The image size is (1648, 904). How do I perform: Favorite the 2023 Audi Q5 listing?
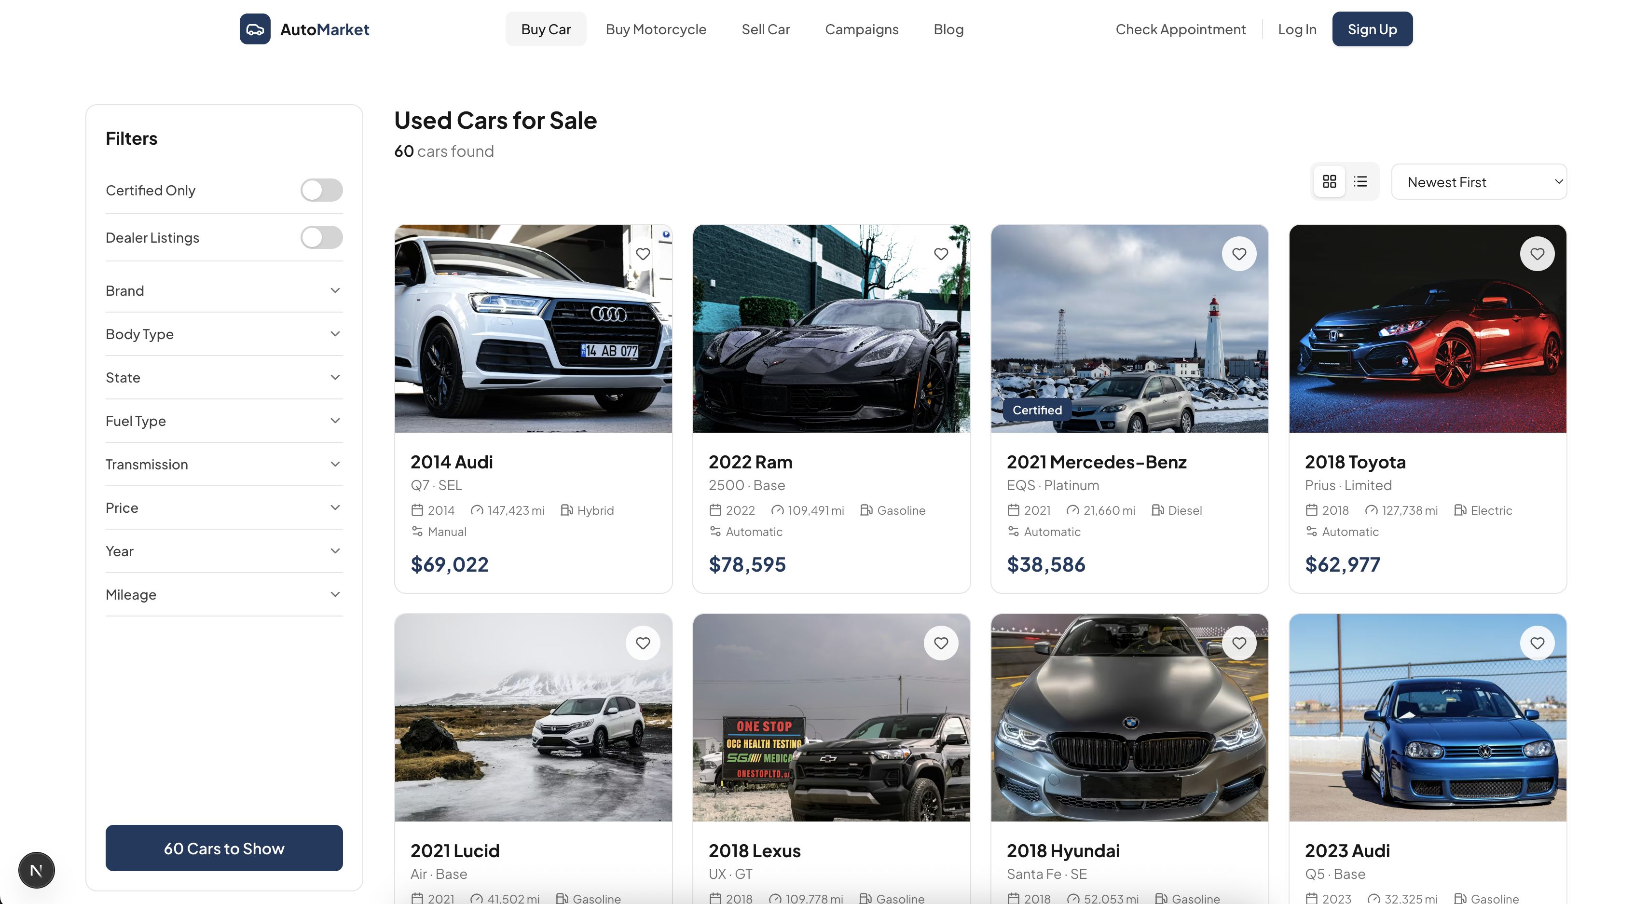point(1537,643)
